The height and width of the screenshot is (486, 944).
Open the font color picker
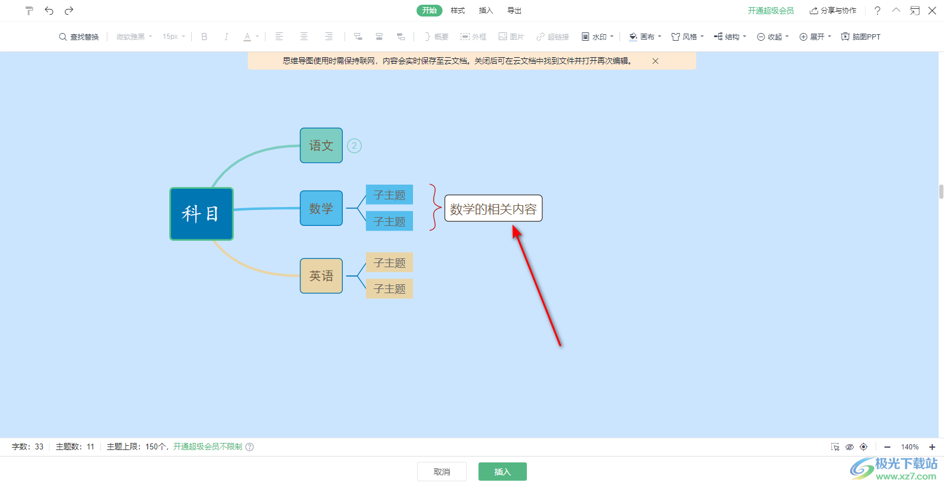[251, 37]
